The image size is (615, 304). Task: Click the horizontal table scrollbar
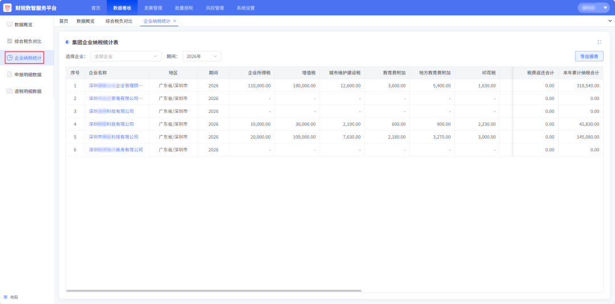214,291
